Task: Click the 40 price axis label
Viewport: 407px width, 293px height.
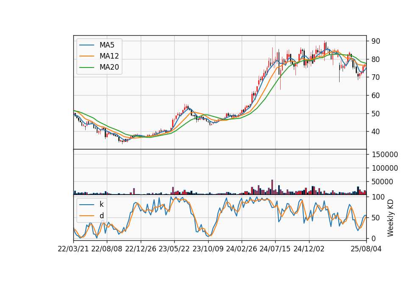Action: click(x=376, y=132)
